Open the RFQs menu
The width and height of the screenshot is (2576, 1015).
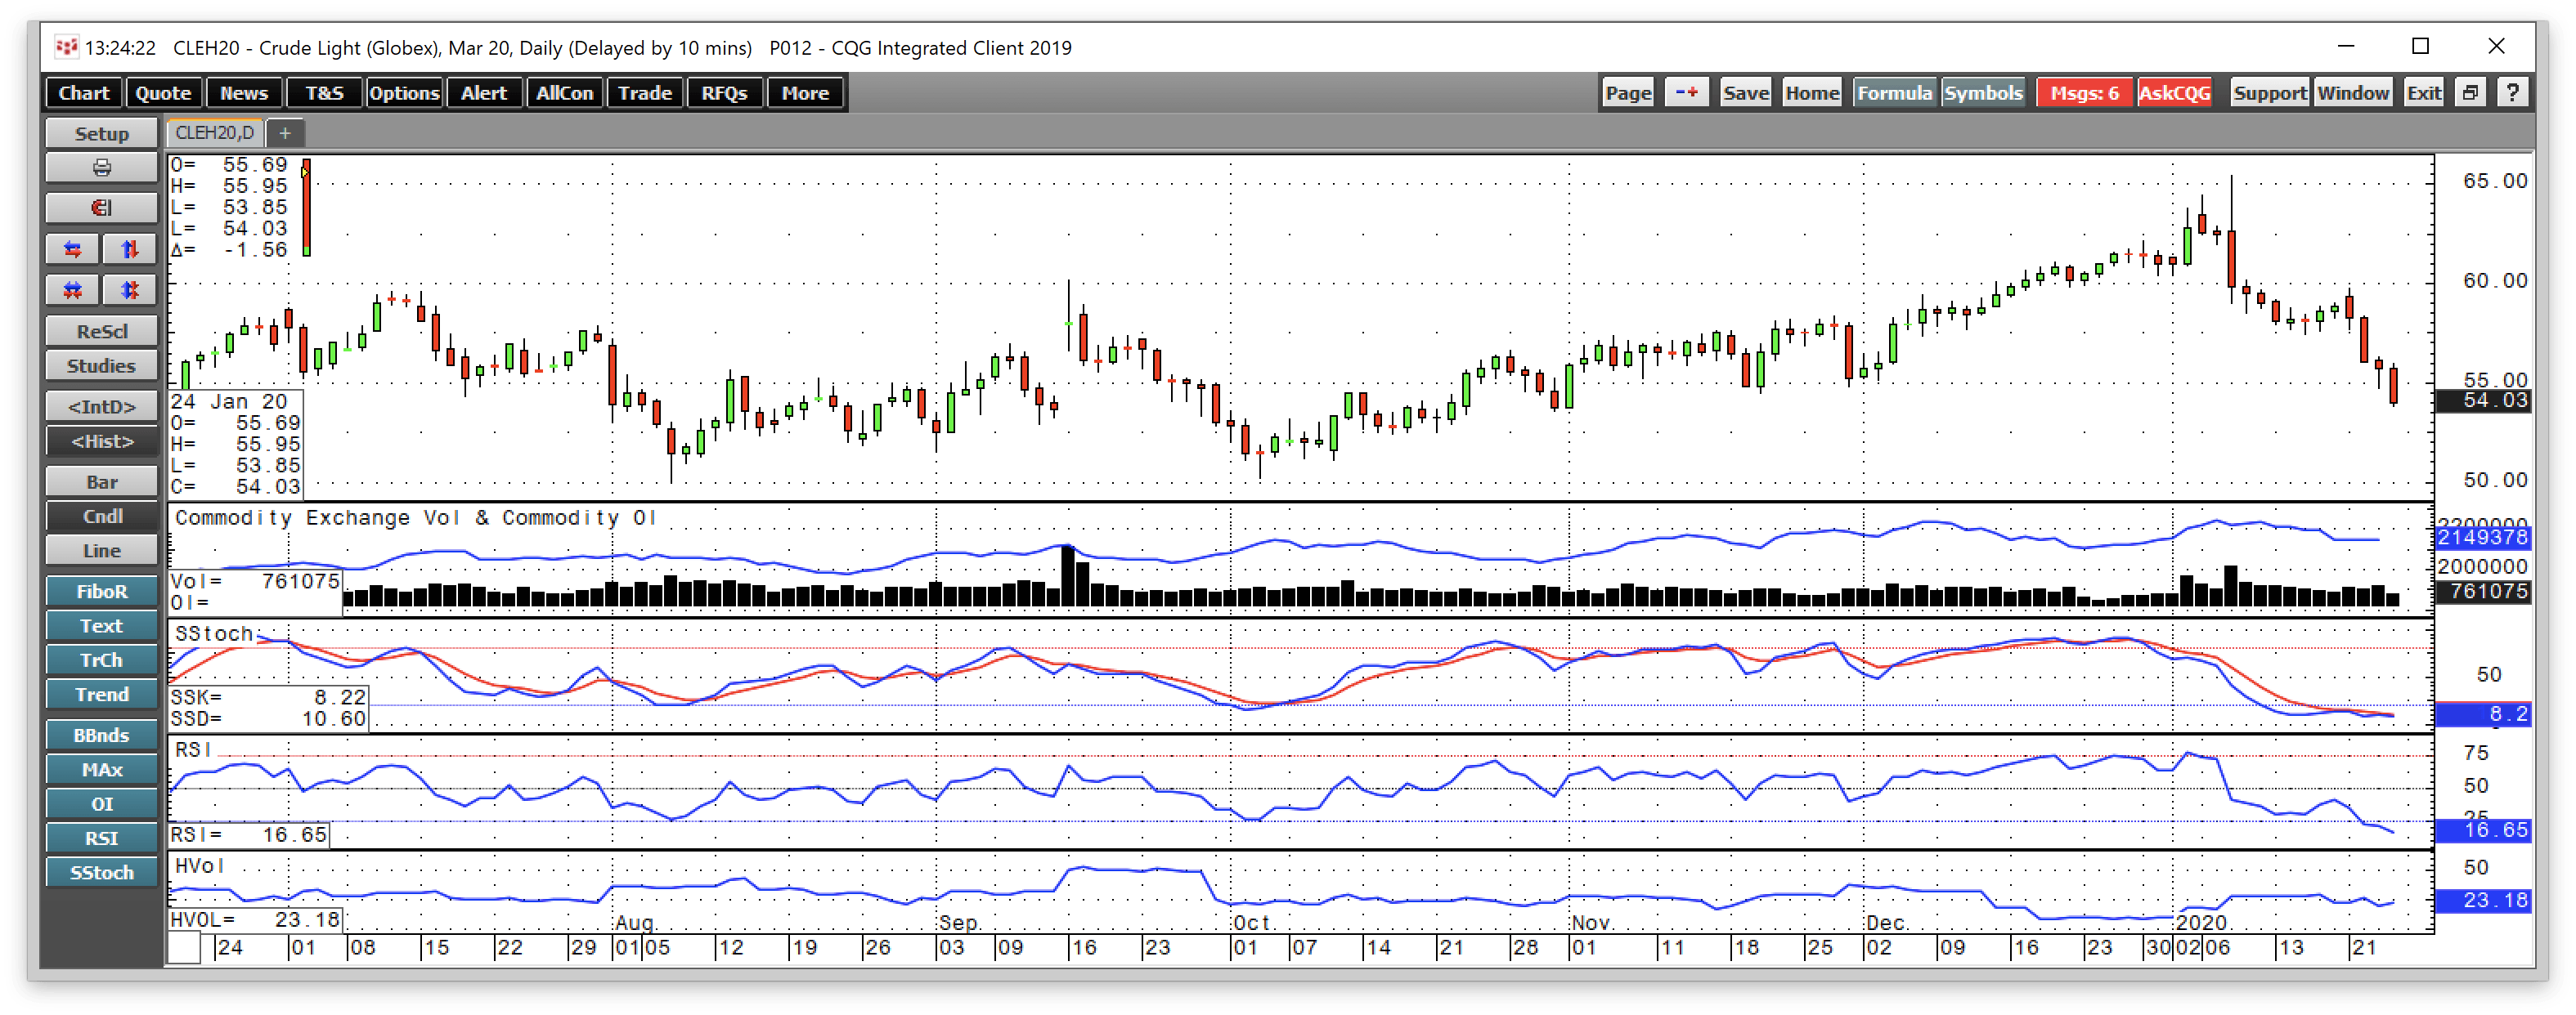[x=725, y=93]
